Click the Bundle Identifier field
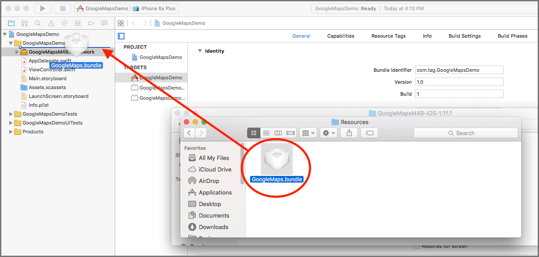539x257 pixels. pos(459,70)
